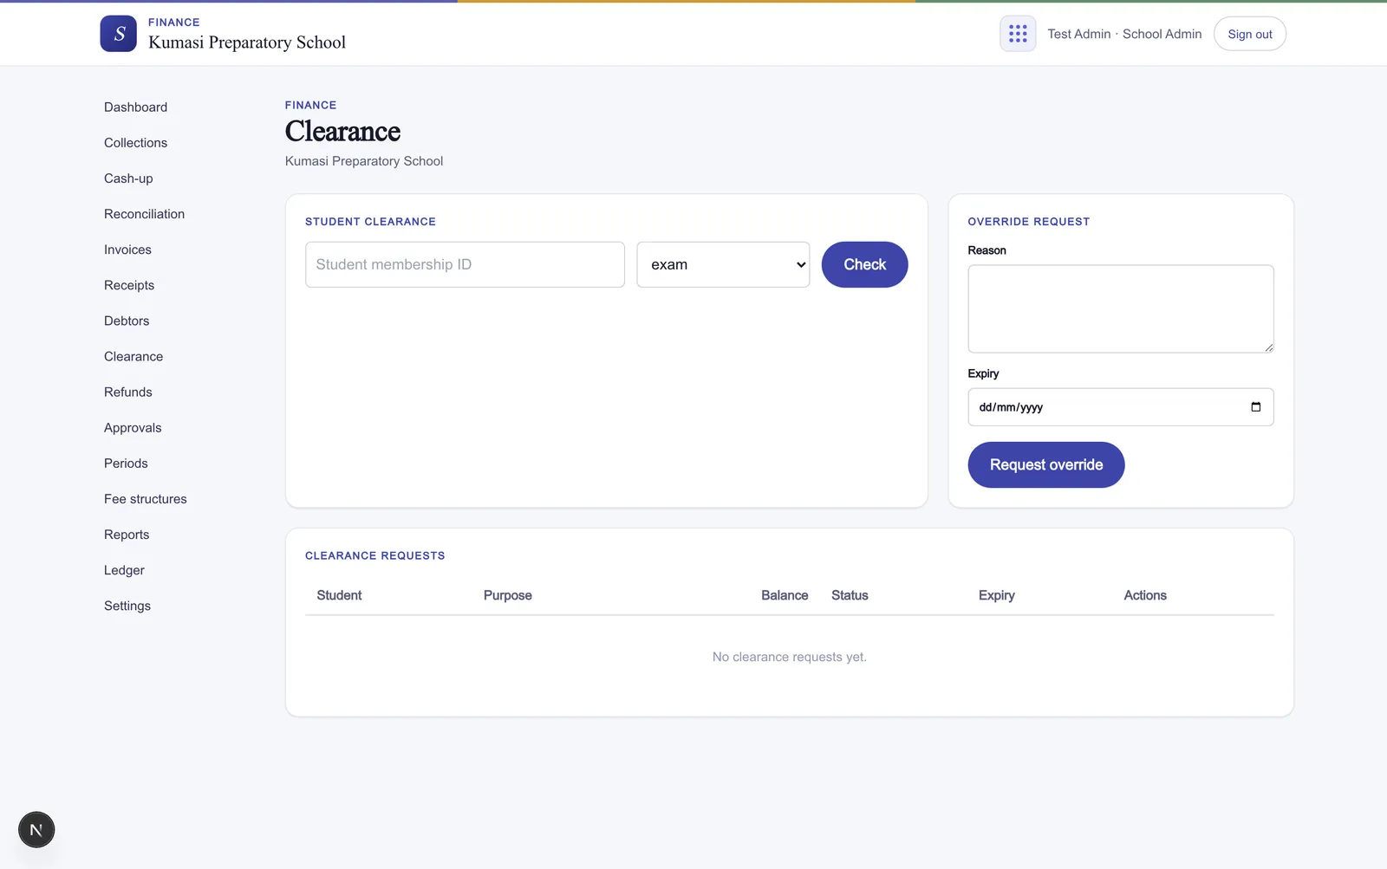
Task: Click the Student column header
Action: point(339,595)
